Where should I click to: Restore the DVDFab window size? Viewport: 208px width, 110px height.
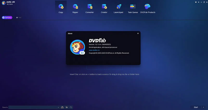(204, 2)
